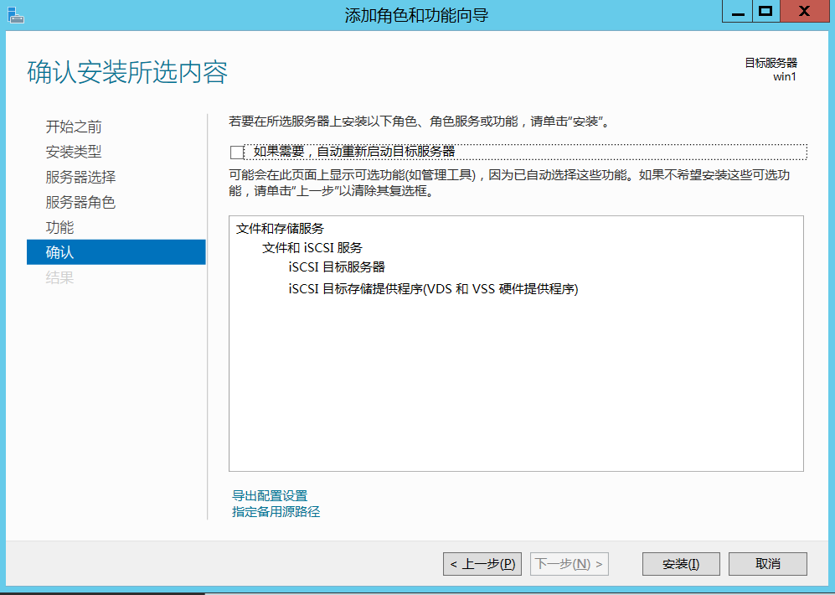Maximize the wizard window

pos(765,11)
